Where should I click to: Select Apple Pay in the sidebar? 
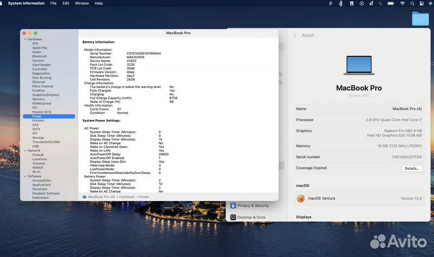click(x=40, y=48)
